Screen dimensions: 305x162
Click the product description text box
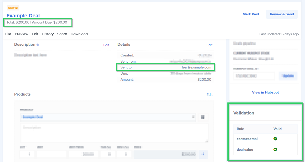(x=115, y=133)
